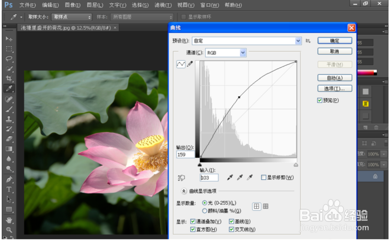
Task: Click the OK (确定) button
Action: click(335, 41)
